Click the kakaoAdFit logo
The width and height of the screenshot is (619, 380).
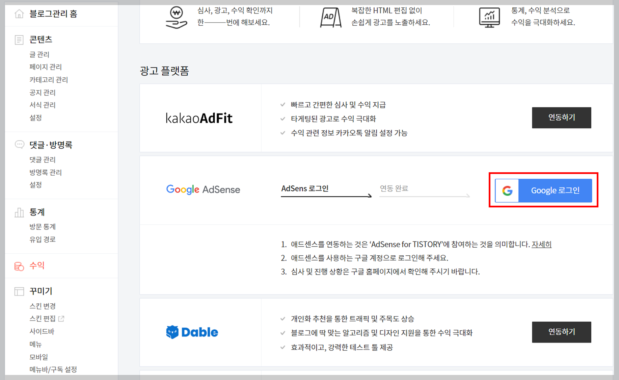tap(199, 118)
